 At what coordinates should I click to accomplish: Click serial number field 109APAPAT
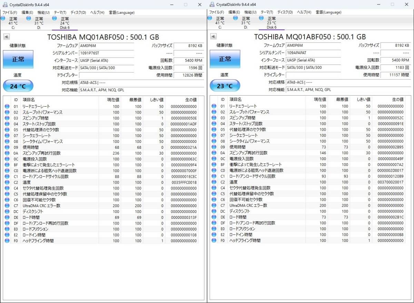point(313,53)
